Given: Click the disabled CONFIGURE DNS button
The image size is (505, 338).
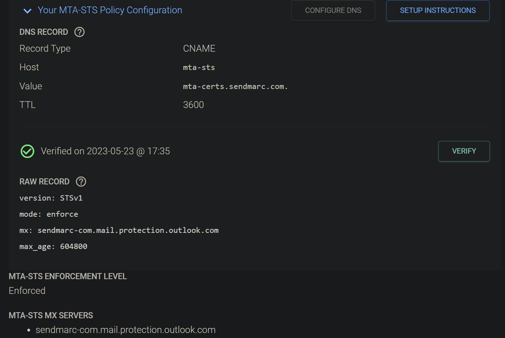Looking at the screenshot, I should pos(333,10).
